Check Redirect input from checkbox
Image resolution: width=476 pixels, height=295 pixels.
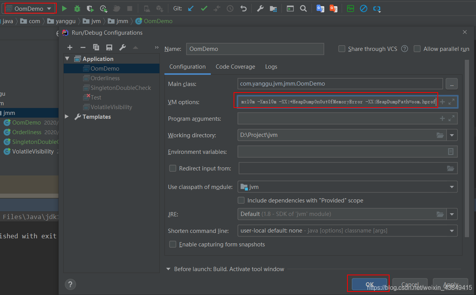point(173,168)
